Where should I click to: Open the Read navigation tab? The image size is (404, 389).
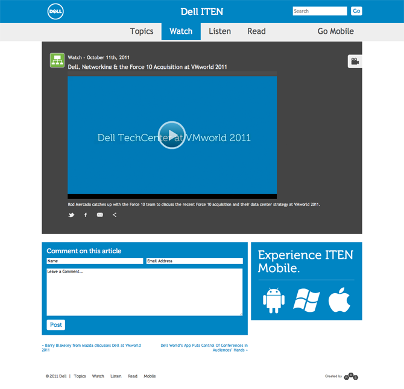[256, 31]
